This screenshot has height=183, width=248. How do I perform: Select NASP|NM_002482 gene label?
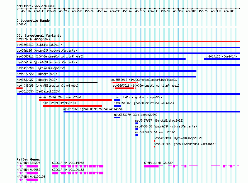(28, 170)
